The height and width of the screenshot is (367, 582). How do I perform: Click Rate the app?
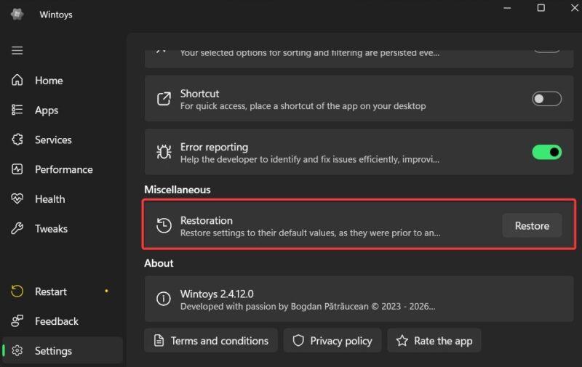[434, 340]
